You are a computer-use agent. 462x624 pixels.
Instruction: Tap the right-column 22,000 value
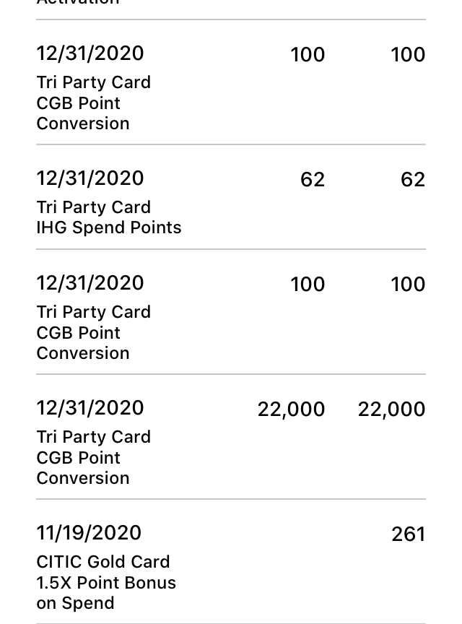point(391,409)
